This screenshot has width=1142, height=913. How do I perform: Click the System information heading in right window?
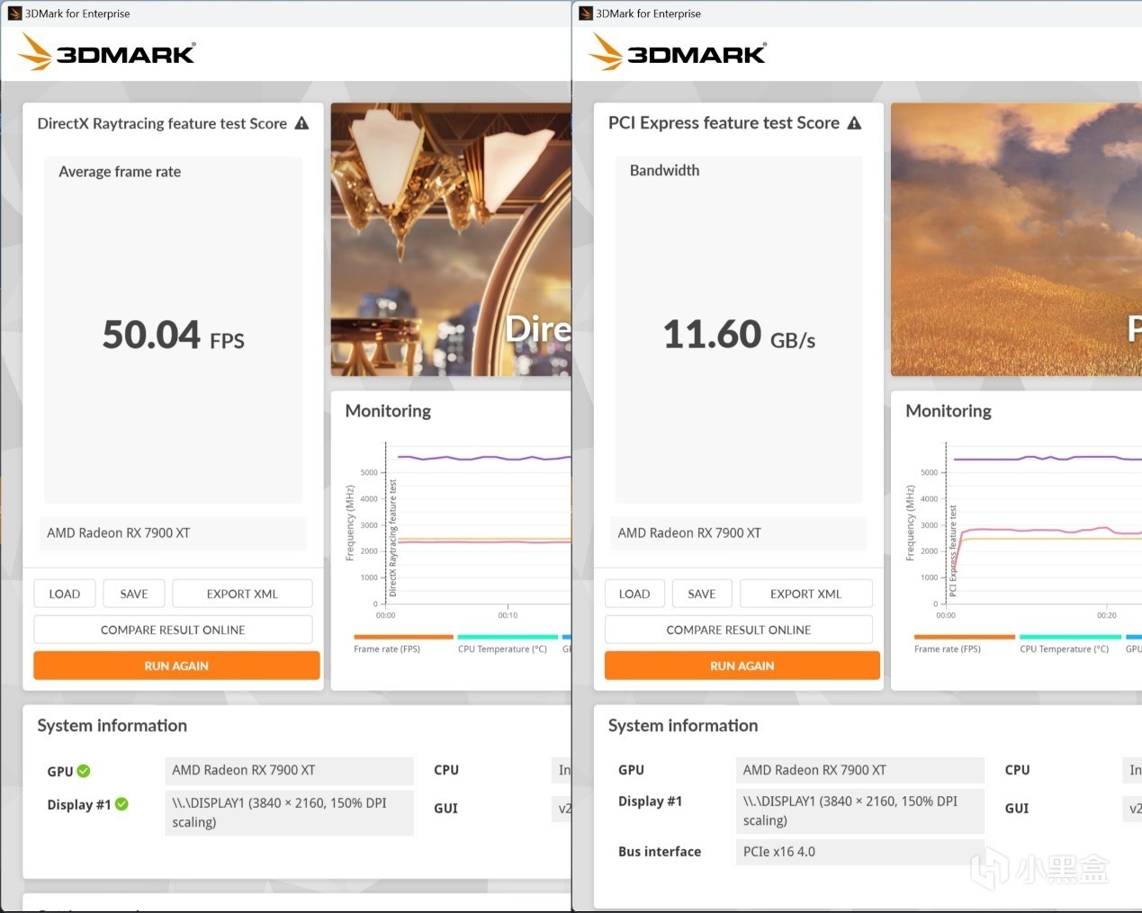click(683, 725)
